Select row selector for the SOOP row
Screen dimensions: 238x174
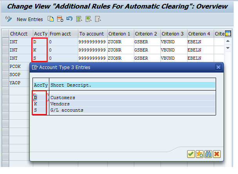[5, 75]
